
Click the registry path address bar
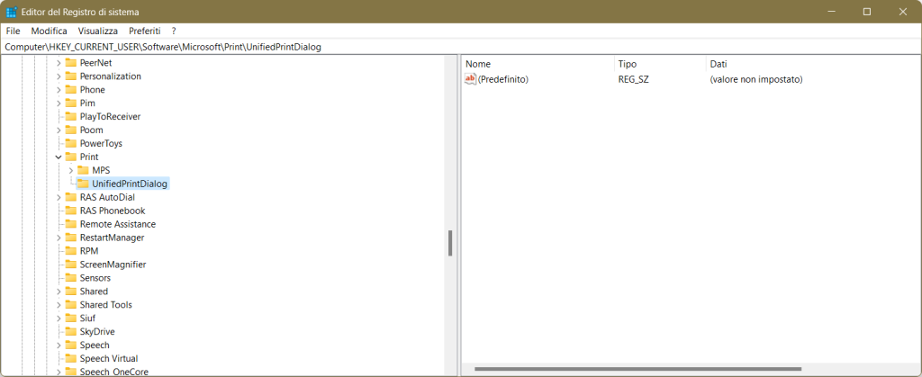click(x=461, y=47)
